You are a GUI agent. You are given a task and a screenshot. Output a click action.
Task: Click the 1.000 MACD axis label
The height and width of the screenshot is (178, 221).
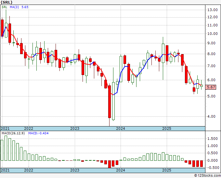click(x=213, y=146)
